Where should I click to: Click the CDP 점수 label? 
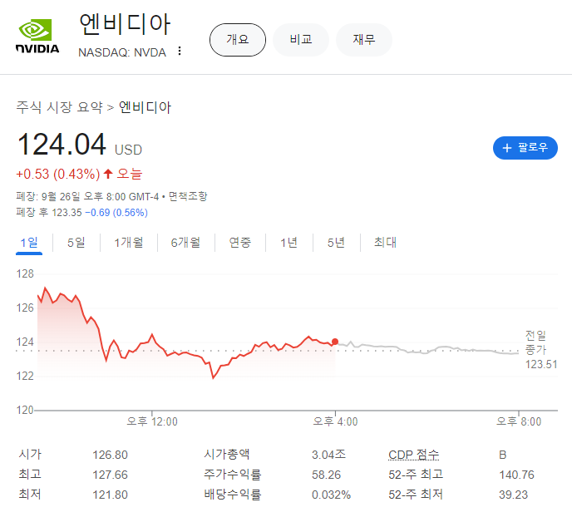click(x=414, y=455)
